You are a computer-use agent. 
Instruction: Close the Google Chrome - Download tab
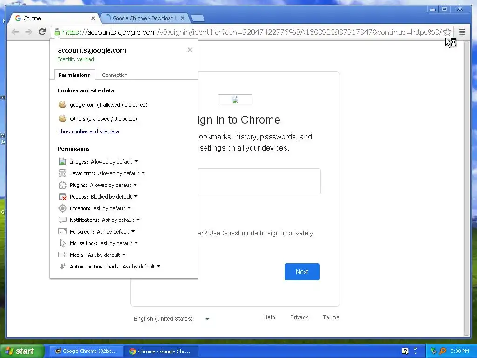(183, 18)
